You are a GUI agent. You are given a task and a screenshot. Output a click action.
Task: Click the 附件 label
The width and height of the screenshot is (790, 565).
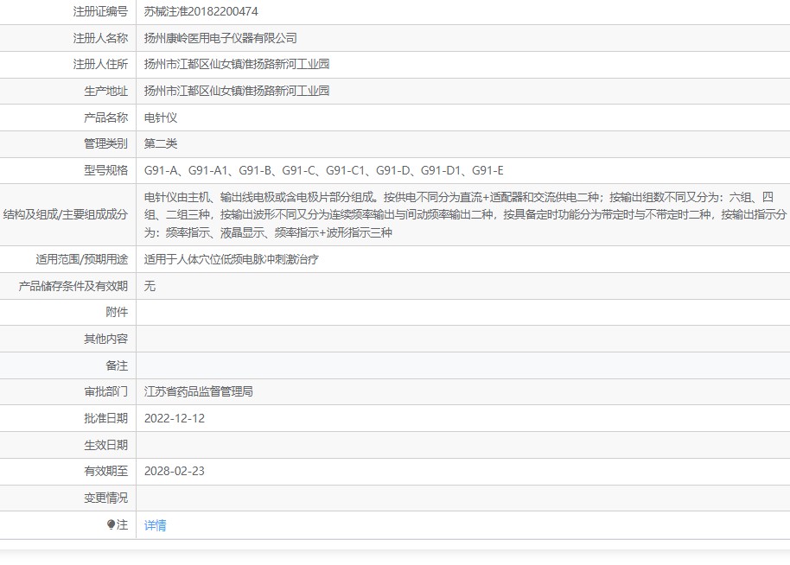click(x=117, y=312)
